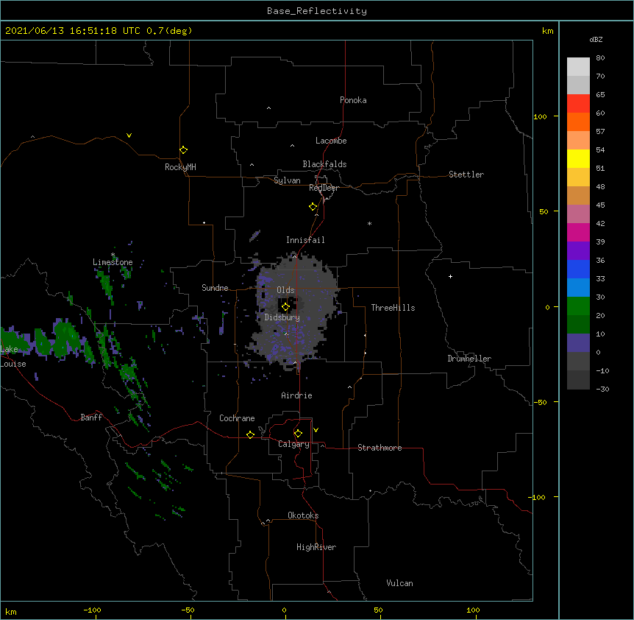Click the RockyMH city label
This screenshot has height=620, width=634.
tap(180, 166)
